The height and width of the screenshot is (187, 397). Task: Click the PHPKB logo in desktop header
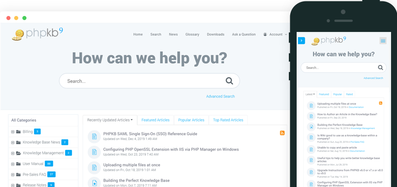click(x=37, y=34)
